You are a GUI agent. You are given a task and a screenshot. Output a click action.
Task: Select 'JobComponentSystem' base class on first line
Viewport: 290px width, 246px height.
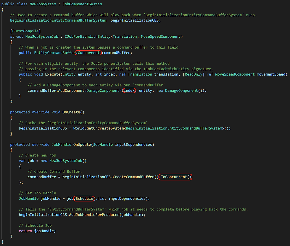82,4
